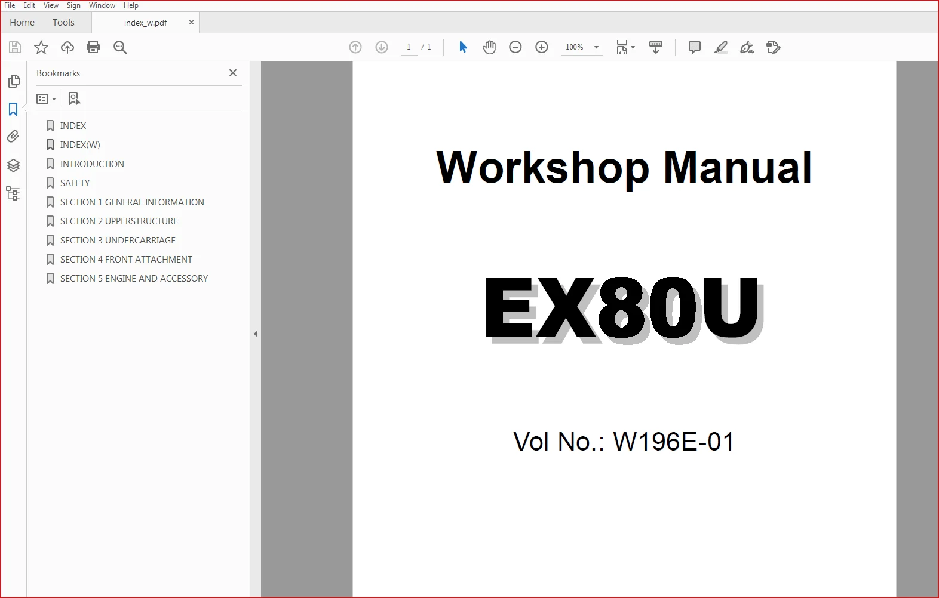Click the EX80U model heading

[x=624, y=310]
